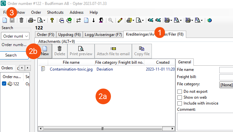Click the new blank document toolbar icon
Image resolution: width=233 pixels, height=132 pixels.
point(5,20)
